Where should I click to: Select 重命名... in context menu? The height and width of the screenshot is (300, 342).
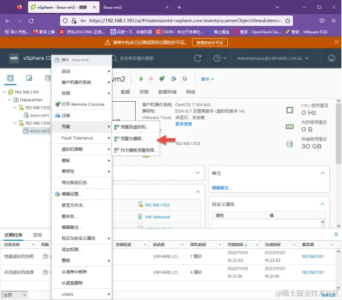81,216
